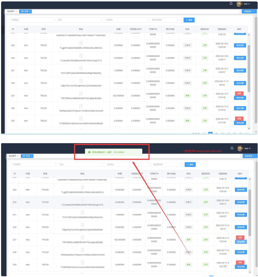Click the notification bell in the upper screenshot
Image resolution: width=258 pixels, height=277 pixels.
click(231, 4)
